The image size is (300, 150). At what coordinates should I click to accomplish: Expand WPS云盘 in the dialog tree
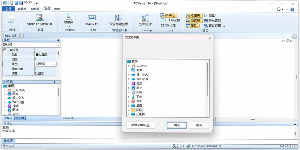pos(128,79)
